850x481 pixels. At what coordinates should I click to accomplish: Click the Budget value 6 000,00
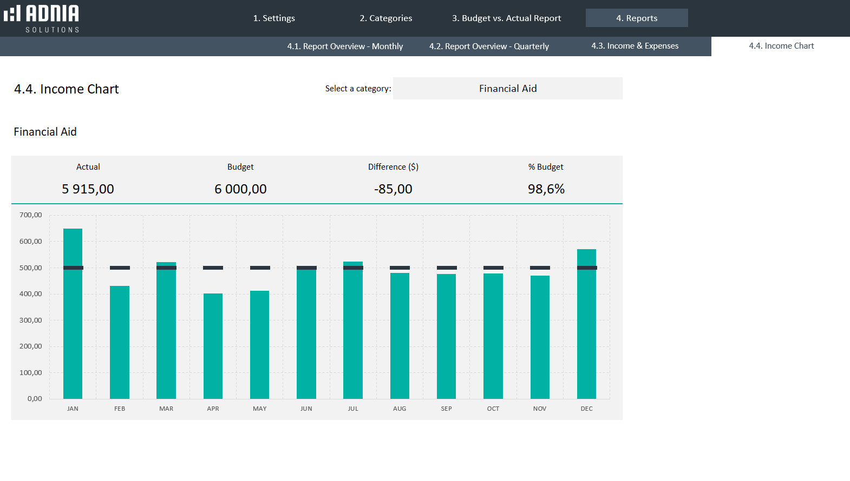[x=240, y=189]
